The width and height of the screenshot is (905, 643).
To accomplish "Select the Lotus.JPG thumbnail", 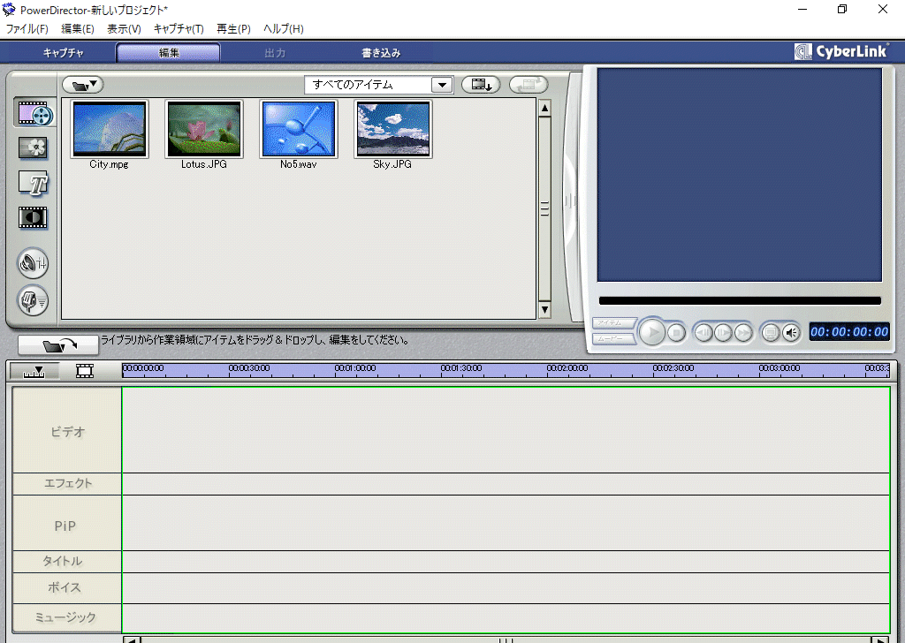I will [x=204, y=129].
